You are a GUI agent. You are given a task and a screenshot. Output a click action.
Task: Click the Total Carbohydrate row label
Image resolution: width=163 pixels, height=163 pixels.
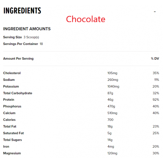18,93
